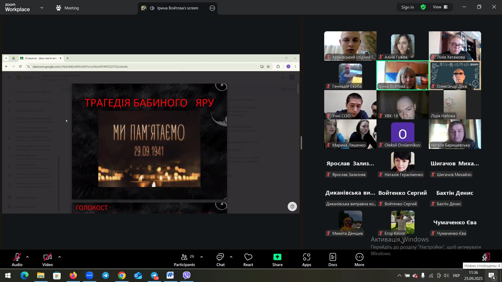Open Microsoft Store from taskbar

click(57, 276)
